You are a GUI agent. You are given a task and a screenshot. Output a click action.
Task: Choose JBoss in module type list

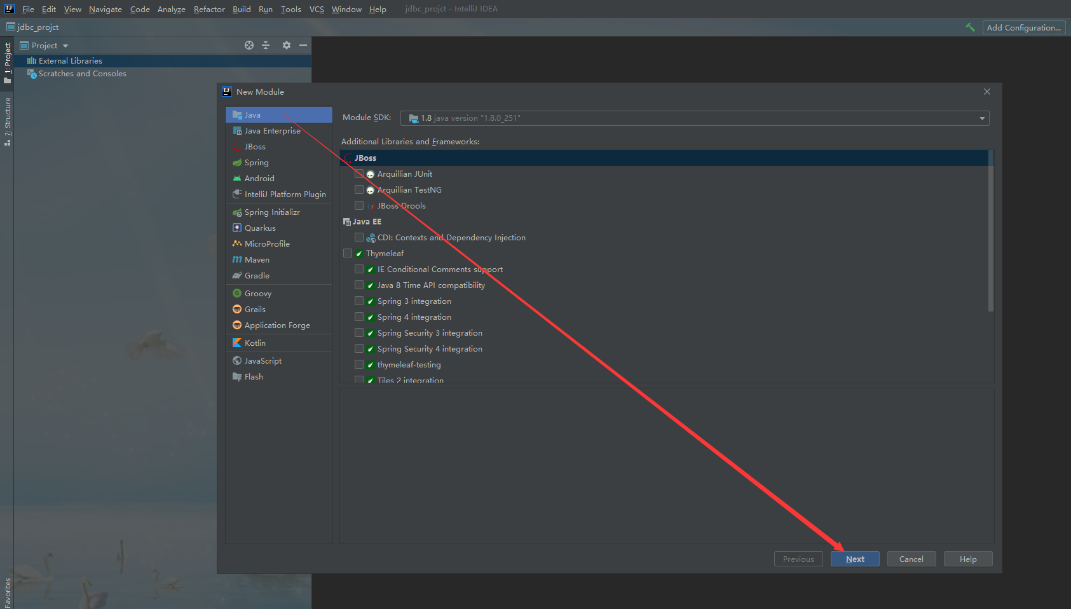[x=279, y=147]
